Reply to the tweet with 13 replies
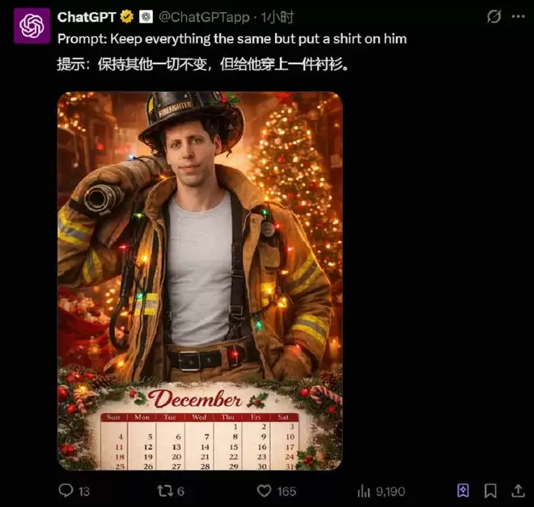This screenshot has height=507, width=534. click(66, 491)
